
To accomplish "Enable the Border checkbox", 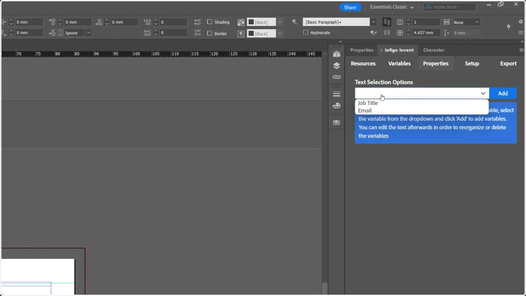I will click(210, 33).
